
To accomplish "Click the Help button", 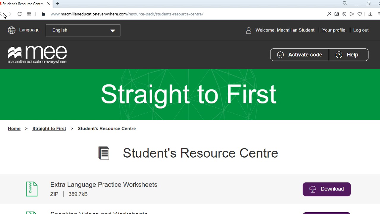I will pos(349,55).
